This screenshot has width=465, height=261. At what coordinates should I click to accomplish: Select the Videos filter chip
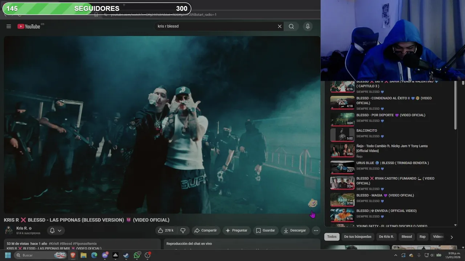pos(438,237)
